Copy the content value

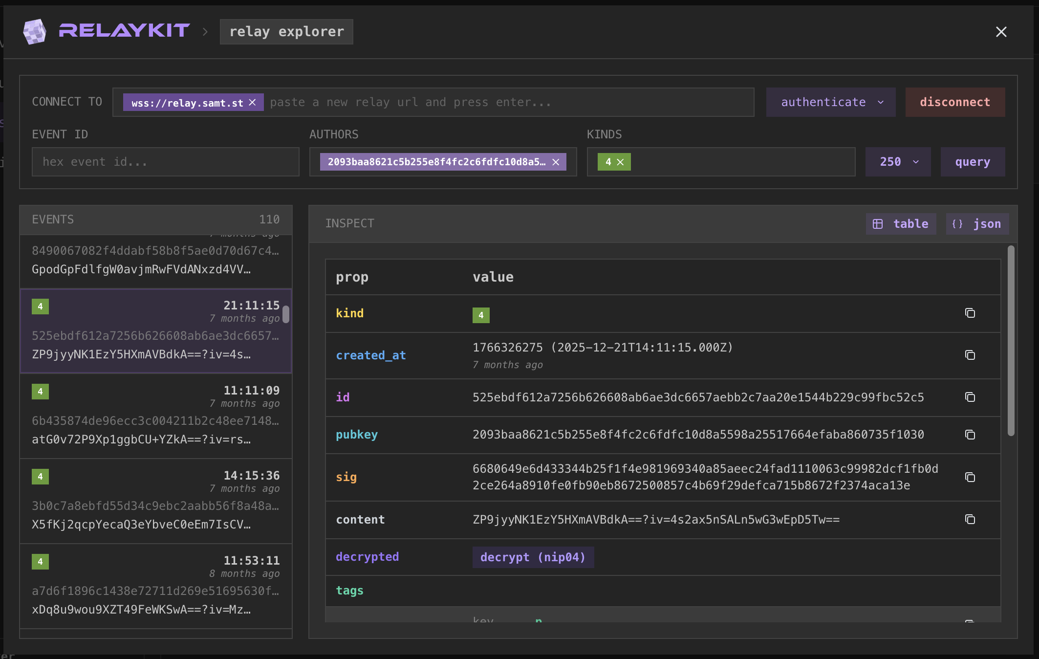[x=970, y=520]
